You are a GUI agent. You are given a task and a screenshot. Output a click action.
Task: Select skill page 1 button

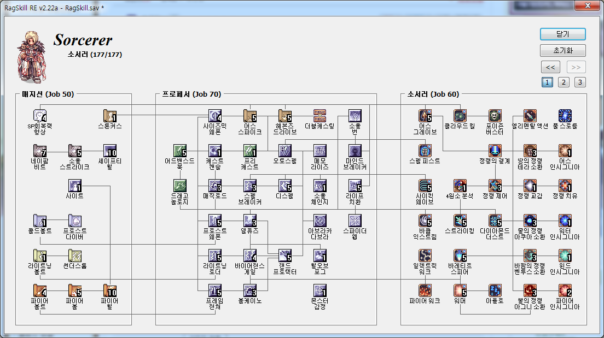coord(547,82)
